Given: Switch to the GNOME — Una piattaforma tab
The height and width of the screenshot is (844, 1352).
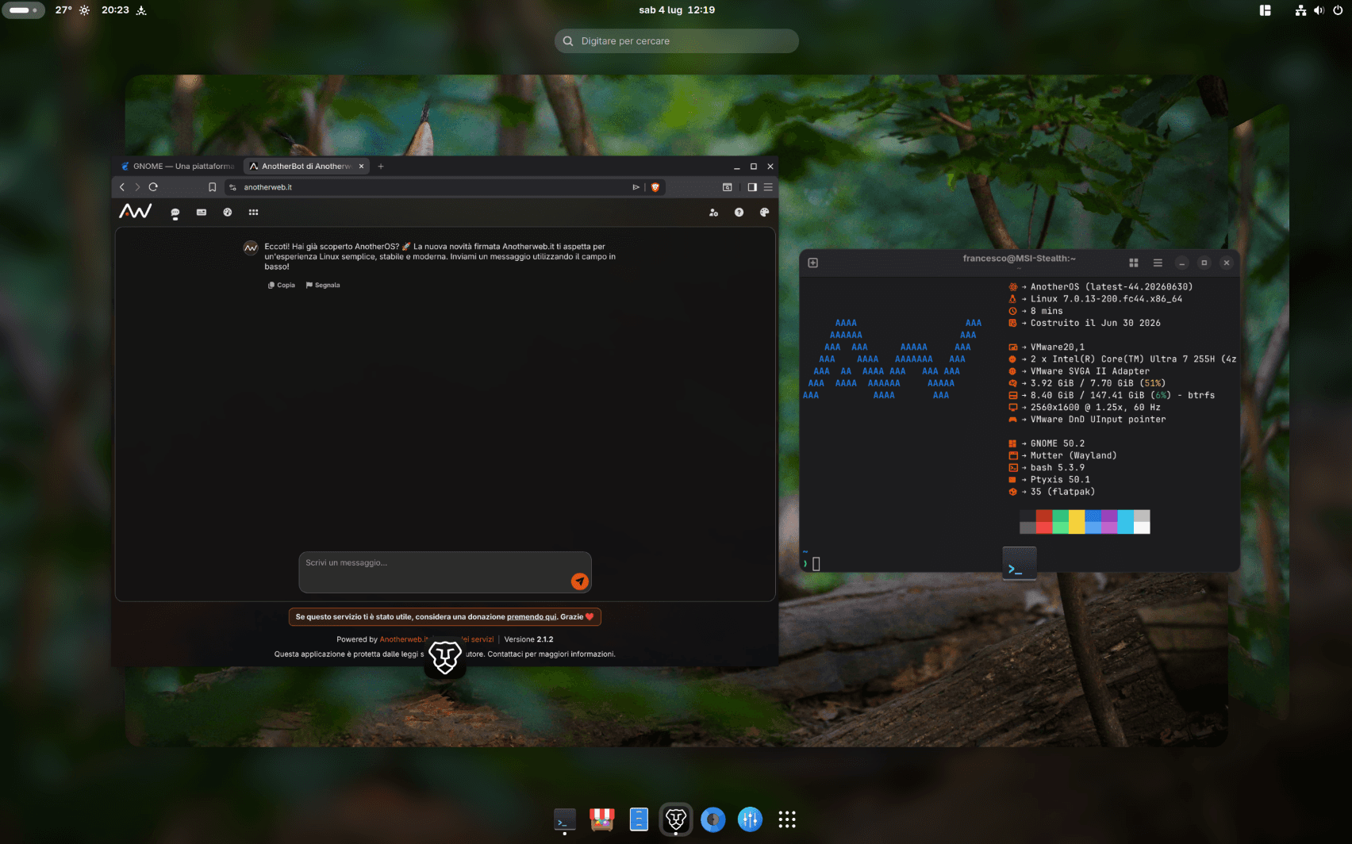Looking at the screenshot, I should (x=178, y=167).
